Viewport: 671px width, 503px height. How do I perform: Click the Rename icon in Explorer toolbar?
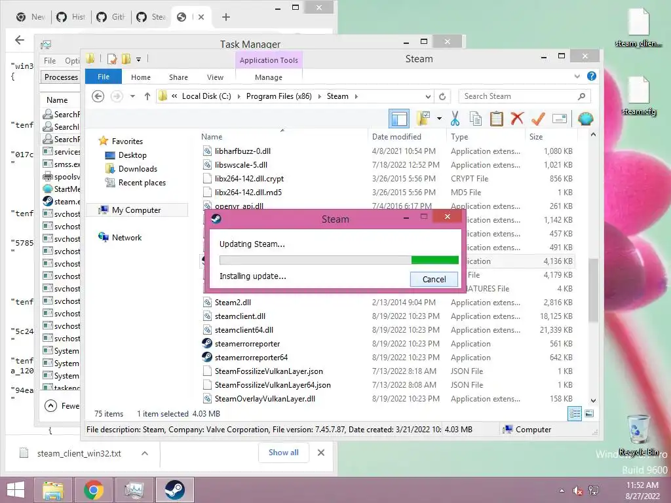coord(560,119)
